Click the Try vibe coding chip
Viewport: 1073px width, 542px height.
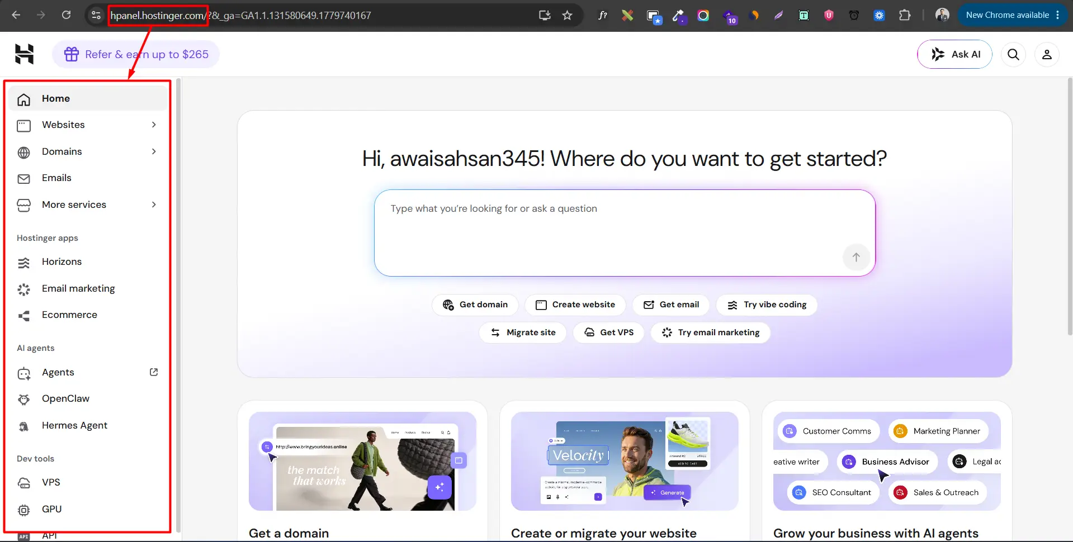pyautogui.click(x=767, y=305)
